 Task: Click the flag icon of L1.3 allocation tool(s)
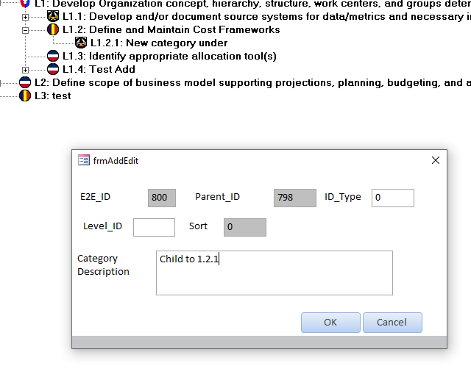[53, 56]
